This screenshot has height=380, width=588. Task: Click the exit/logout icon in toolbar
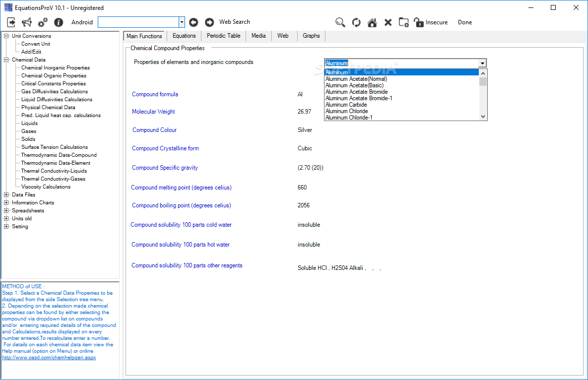[x=11, y=22]
